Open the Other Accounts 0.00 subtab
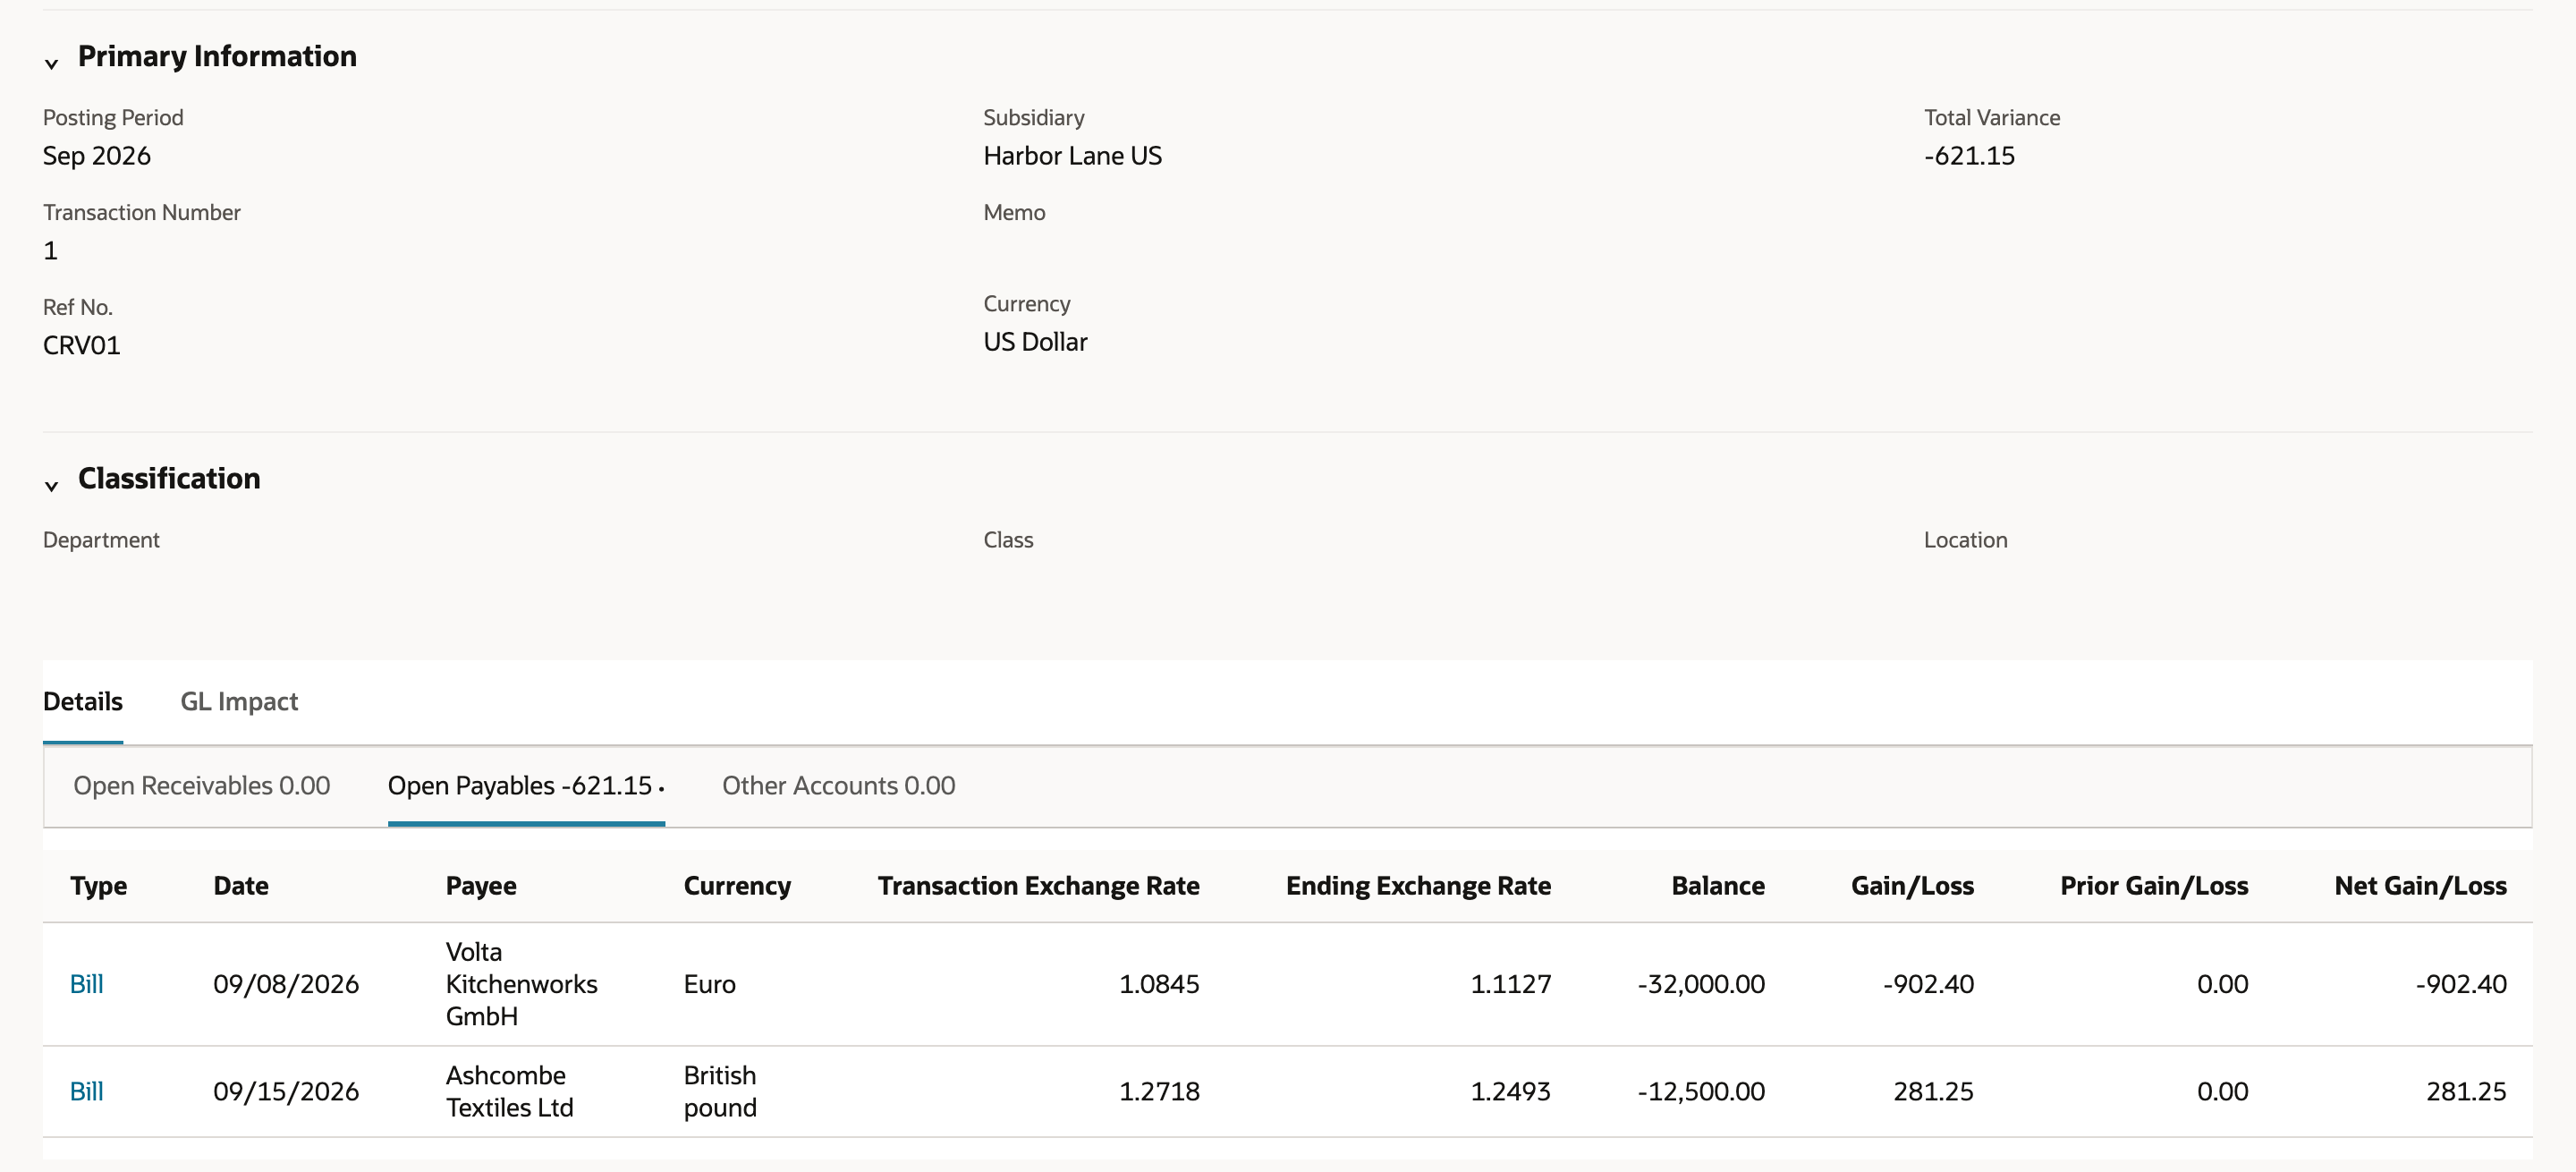 pos(838,785)
